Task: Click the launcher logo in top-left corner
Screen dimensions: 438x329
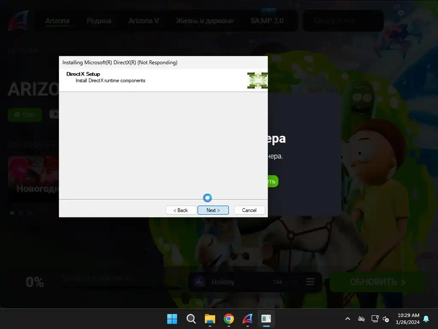Action: 18,21
